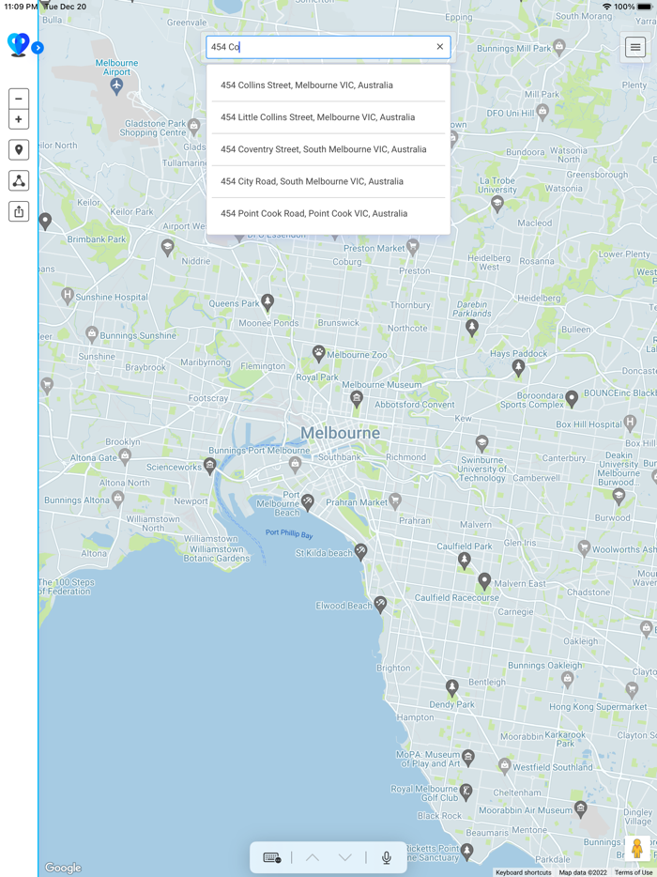Click the zoom in plus button

(x=19, y=119)
